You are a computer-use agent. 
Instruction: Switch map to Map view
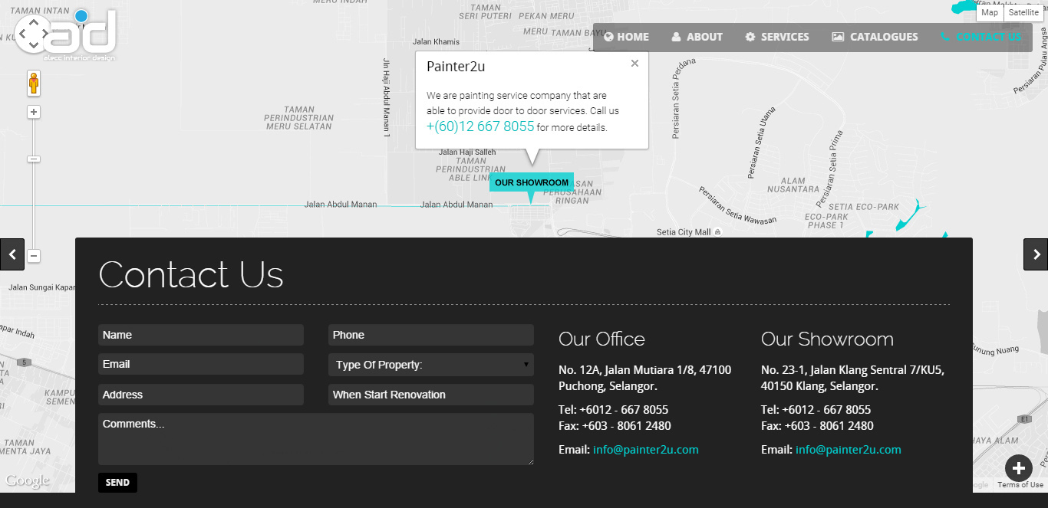click(990, 12)
